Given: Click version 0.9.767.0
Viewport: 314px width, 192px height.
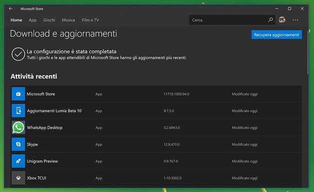Looking at the screenshot, I should pyautogui.click(x=170, y=161).
